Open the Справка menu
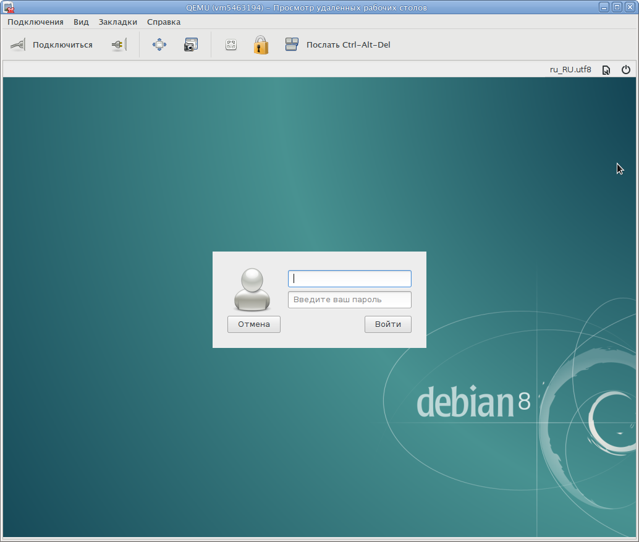639x542 pixels. pos(164,22)
